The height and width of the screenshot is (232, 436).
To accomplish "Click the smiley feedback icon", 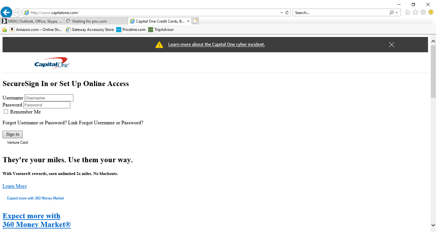I will click(x=431, y=12).
